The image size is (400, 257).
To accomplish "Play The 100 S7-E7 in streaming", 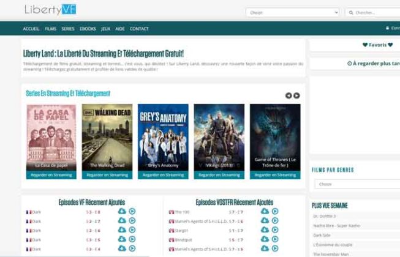I will tap(275, 211).
